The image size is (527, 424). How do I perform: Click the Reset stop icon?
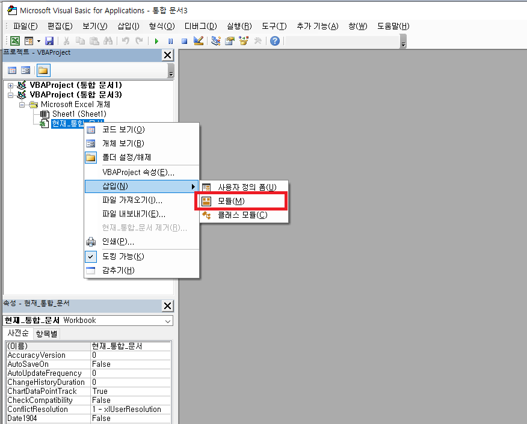tap(184, 41)
